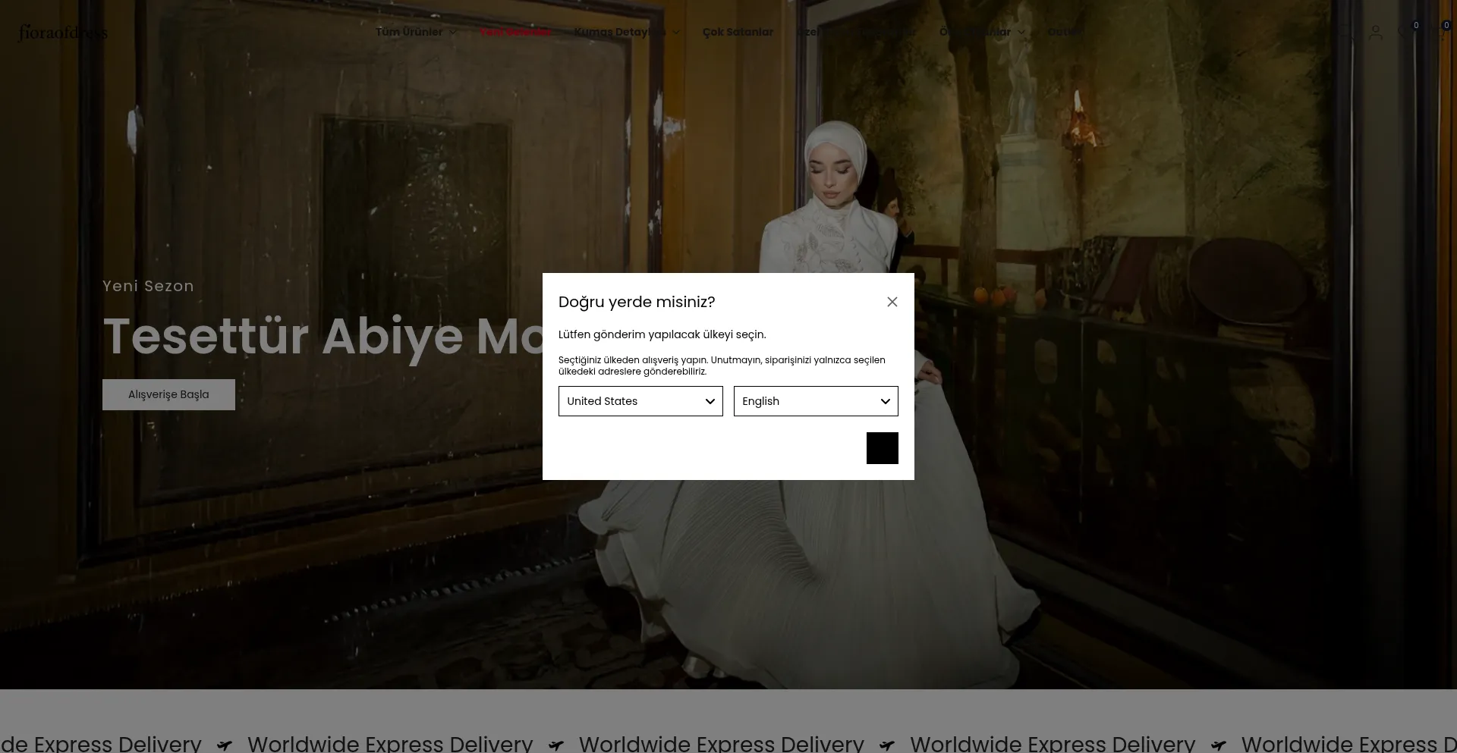The height and width of the screenshot is (753, 1457).
Task: Open the user account icon
Action: click(x=1376, y=33)
